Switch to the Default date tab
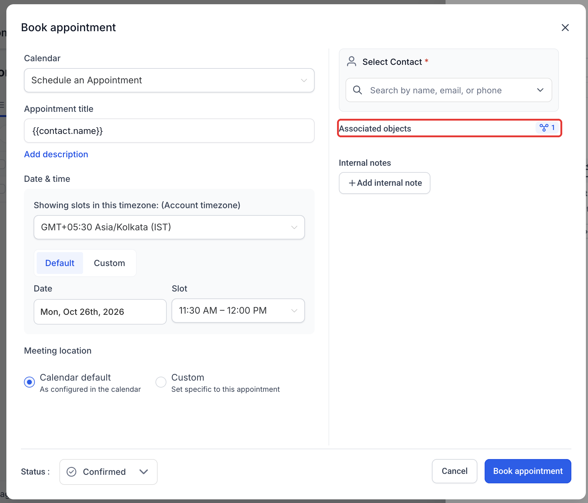This screenshot has height=503, width=588. pos(60,263)
